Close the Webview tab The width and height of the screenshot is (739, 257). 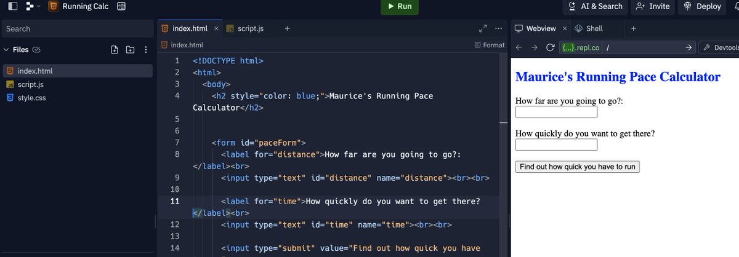[x=565, y=28]
